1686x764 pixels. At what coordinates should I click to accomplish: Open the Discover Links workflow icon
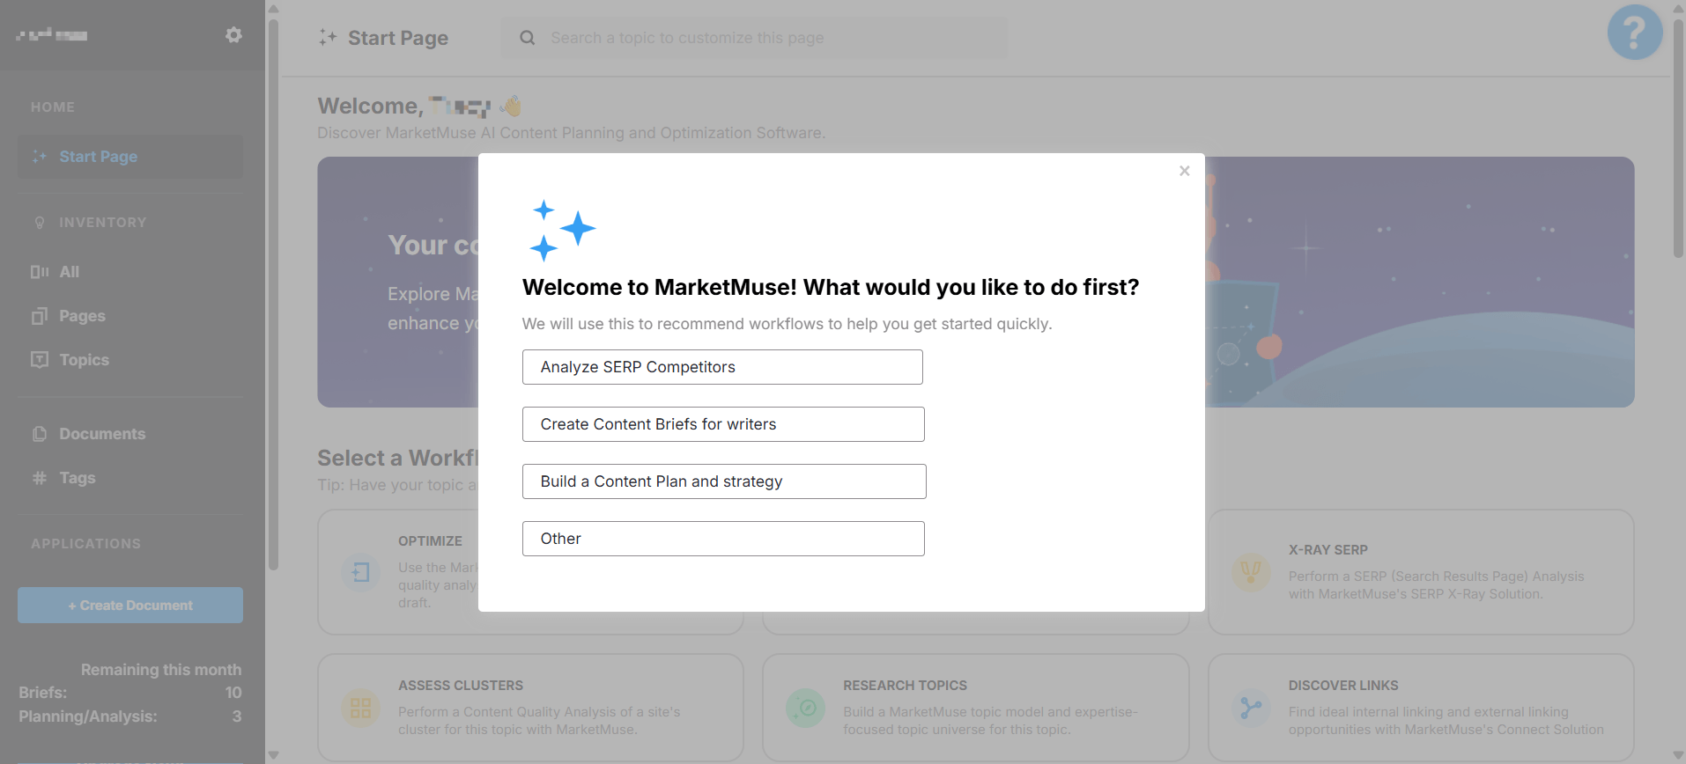(1251, 709)
